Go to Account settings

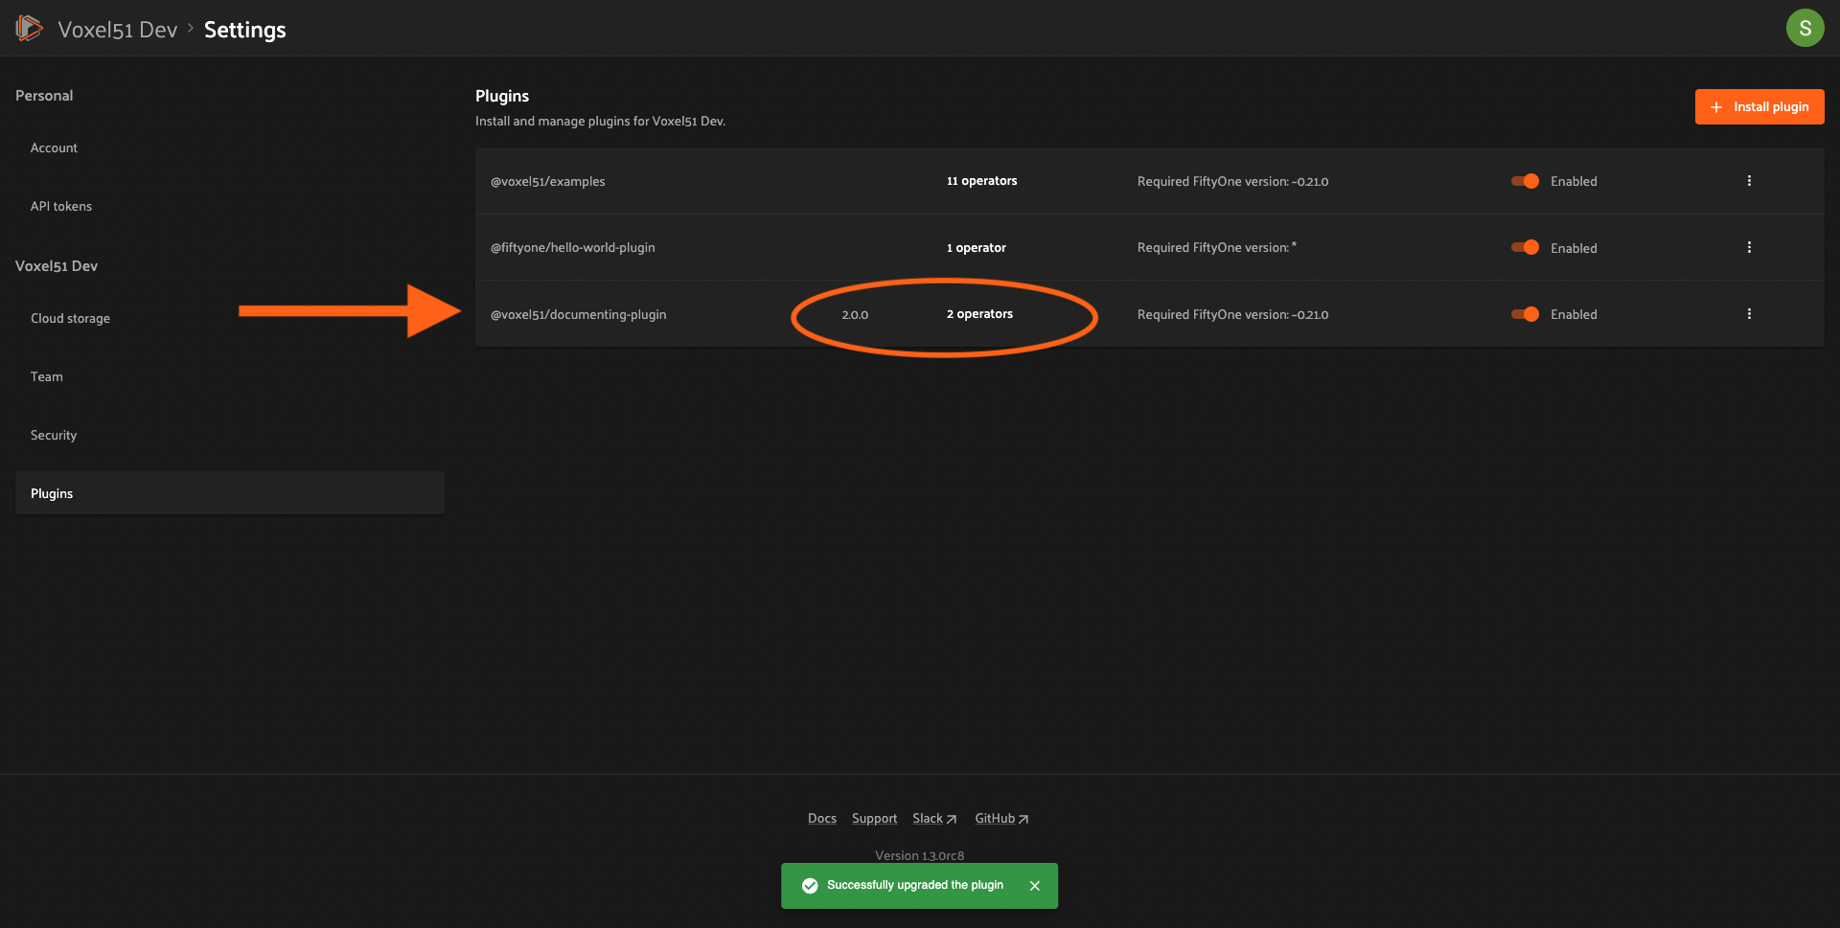tap(229, 147)
